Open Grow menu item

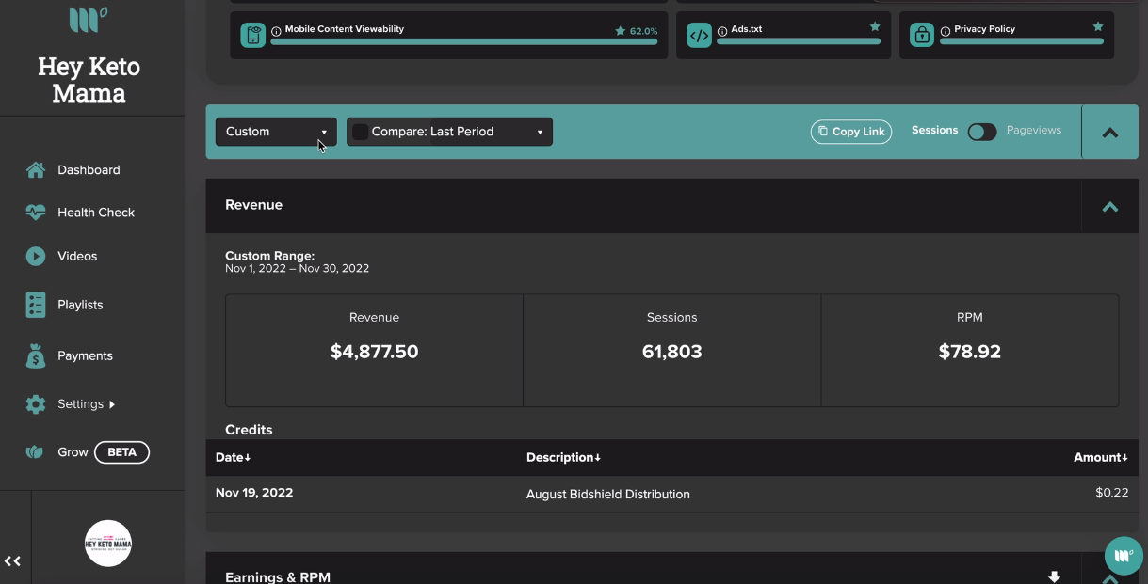coord(73,452)
